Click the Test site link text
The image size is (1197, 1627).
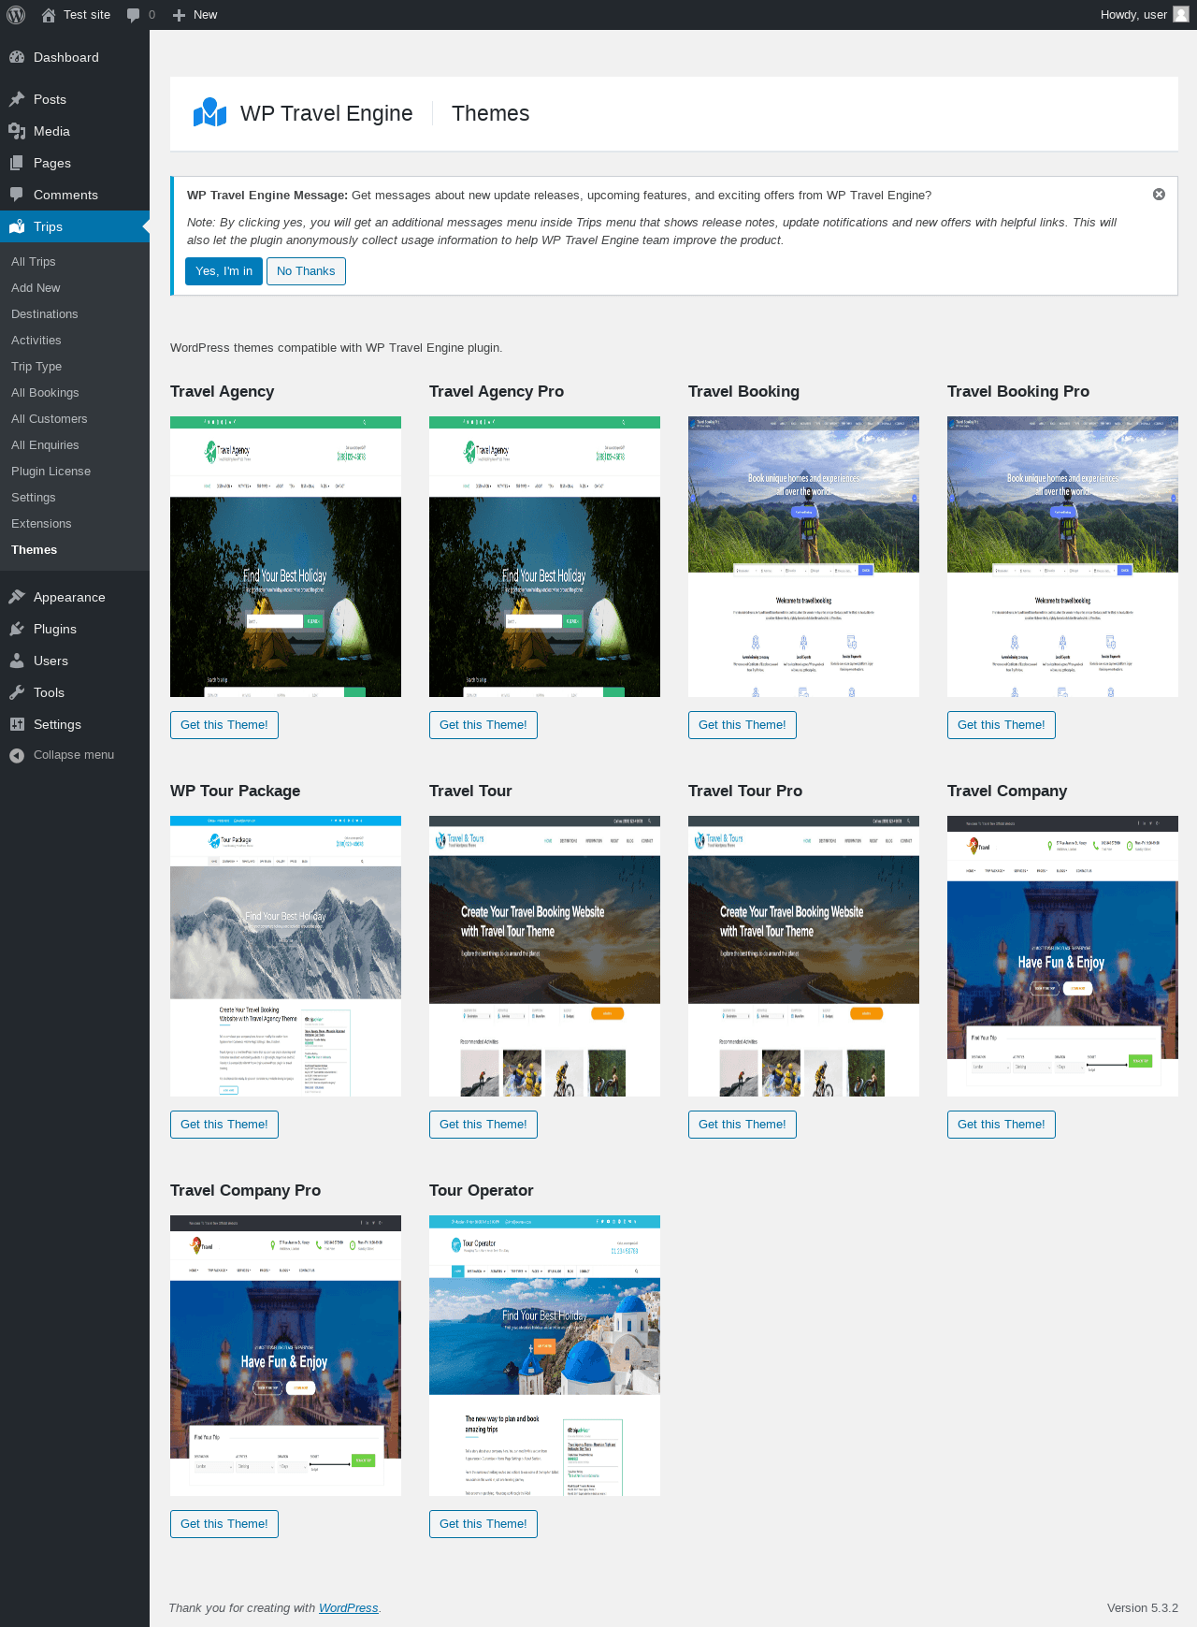point(87,15)
